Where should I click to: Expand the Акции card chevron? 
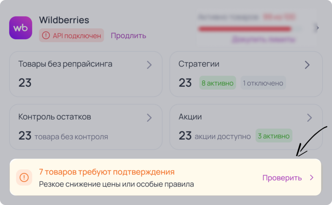pos(309,118)
